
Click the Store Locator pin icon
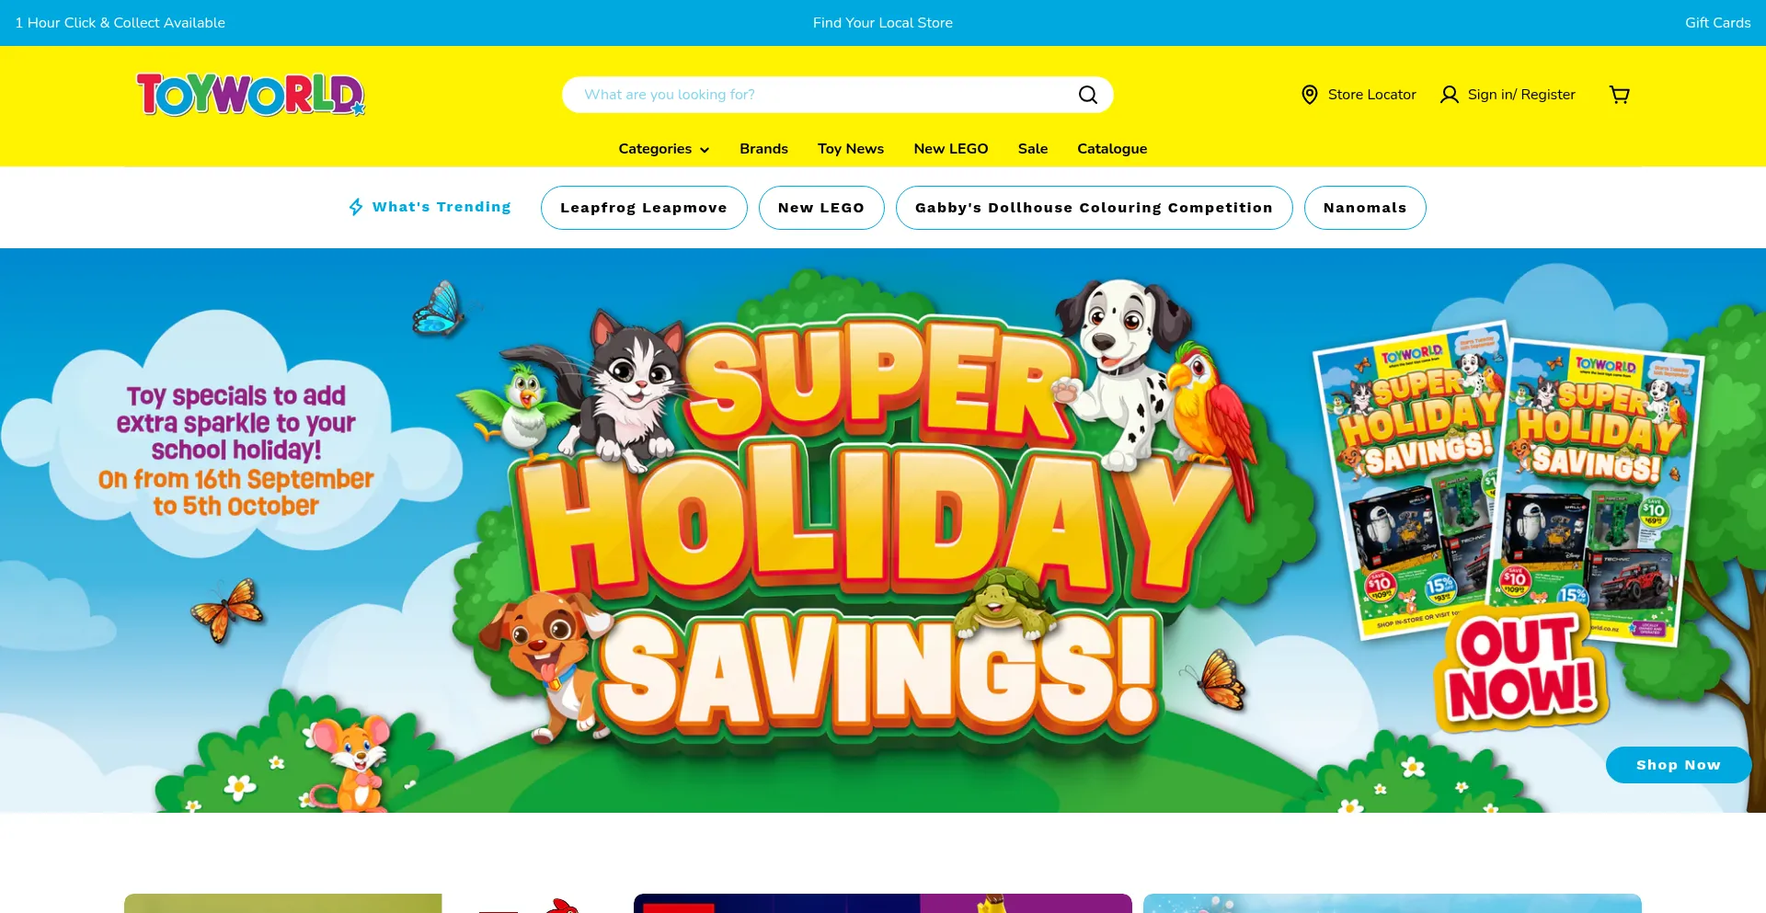[1310, 95]
